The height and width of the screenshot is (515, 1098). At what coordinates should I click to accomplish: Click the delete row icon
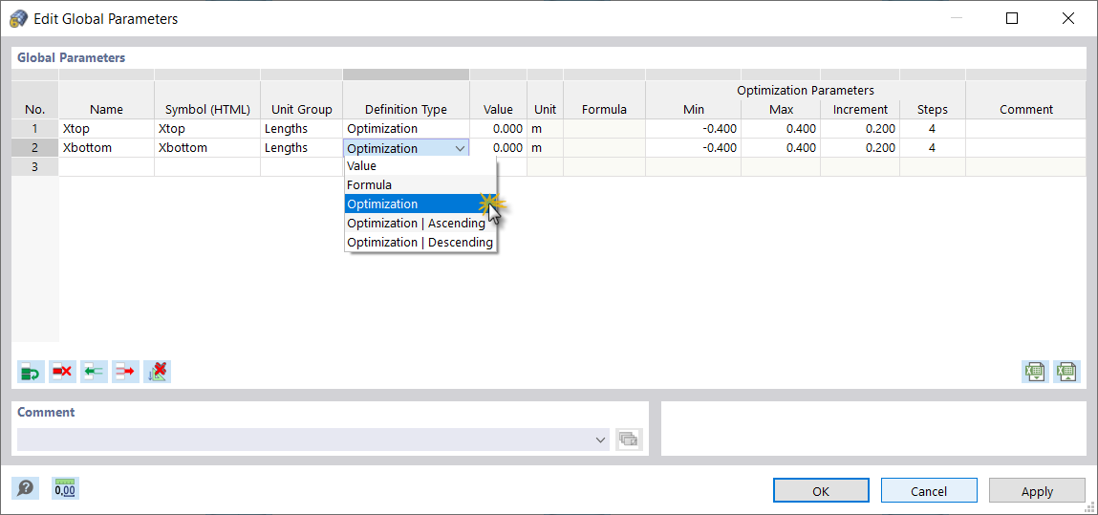pyautogui.click(x=62, y=372)
